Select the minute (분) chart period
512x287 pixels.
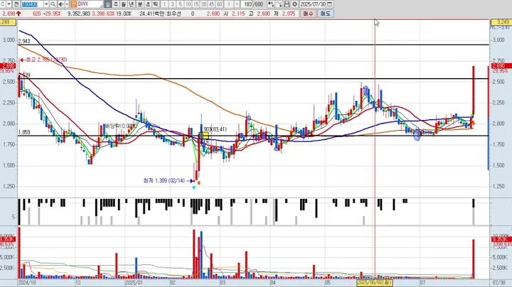tap(140, 4)
